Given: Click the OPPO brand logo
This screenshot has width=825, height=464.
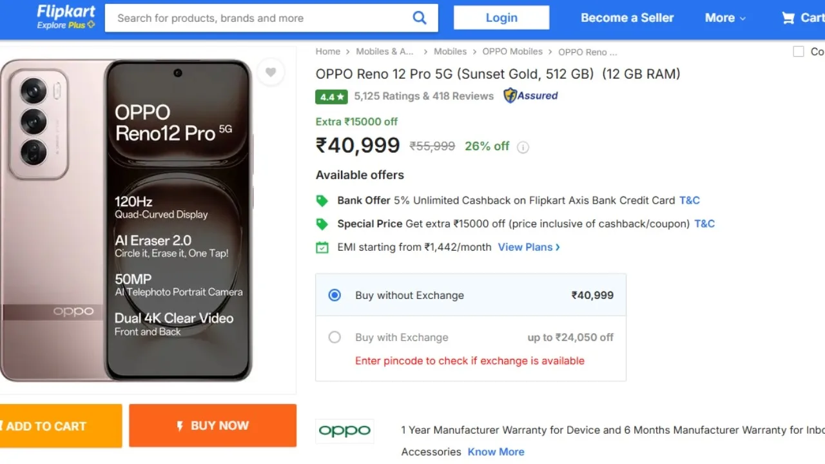Looking at the screenshot, I should [345, 430].
